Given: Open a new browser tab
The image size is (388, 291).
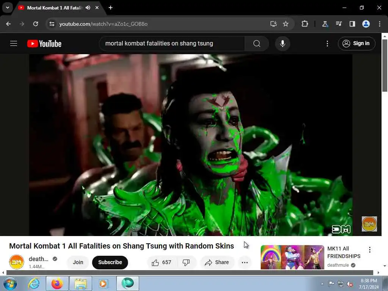Looking at the screenshot, I should click(x=111, y=8).
